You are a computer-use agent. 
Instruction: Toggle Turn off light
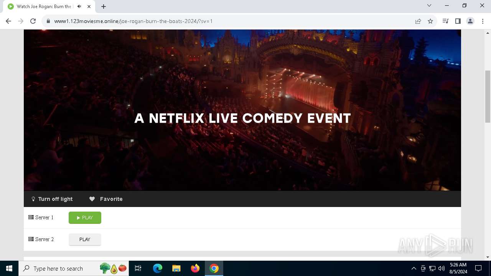click(52, 199)
